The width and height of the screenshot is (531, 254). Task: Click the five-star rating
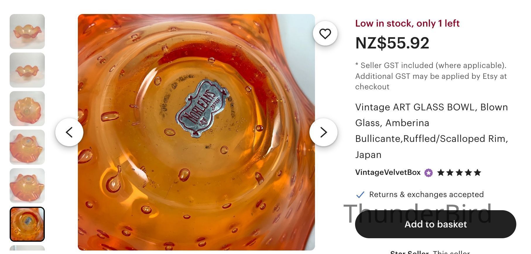(x=459, y=173)
